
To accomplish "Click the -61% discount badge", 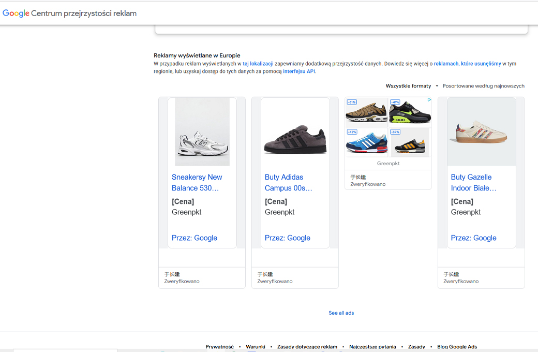I will click(x=352, y=102).
